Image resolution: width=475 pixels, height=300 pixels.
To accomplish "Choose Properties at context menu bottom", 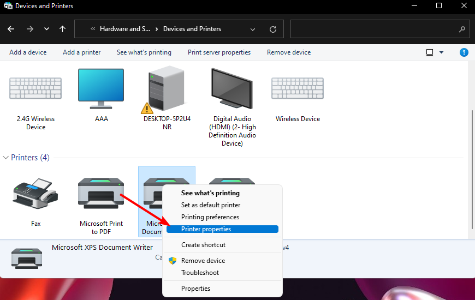I will pos(195,289).
